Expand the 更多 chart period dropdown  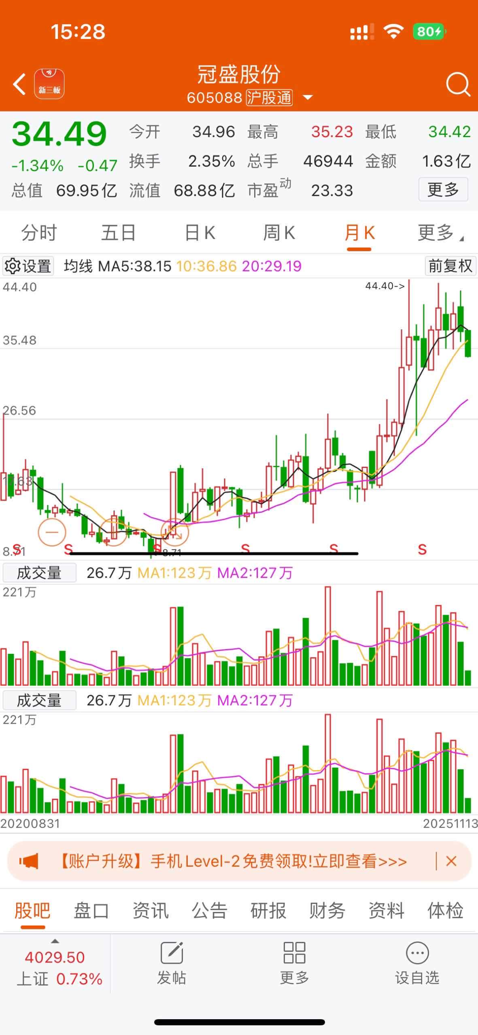coord(440,233)
